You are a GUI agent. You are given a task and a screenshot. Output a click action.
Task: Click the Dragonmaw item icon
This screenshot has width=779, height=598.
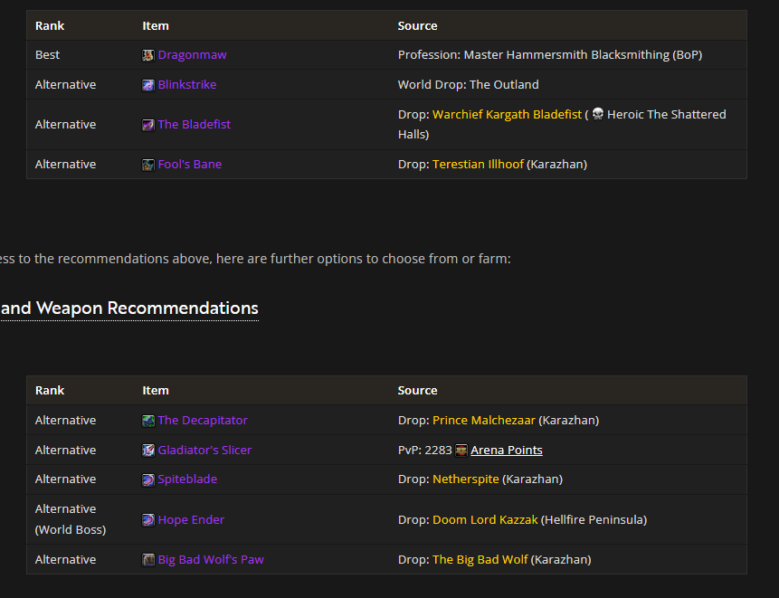pos(148,55)
